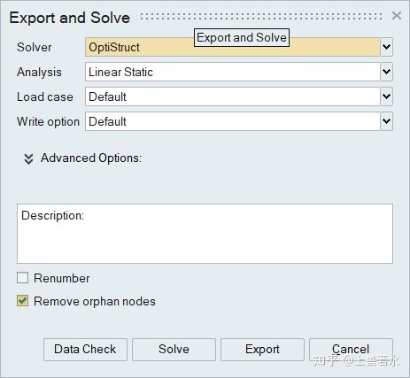Expand Advanced Options double-chevron icon
This screenshot has width=410, height=378.
[x=28, y=158]
